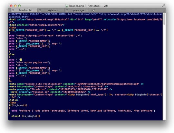Click the elseif (is_single()) line
The image size is (174, 133).
(x=26, y=116)
